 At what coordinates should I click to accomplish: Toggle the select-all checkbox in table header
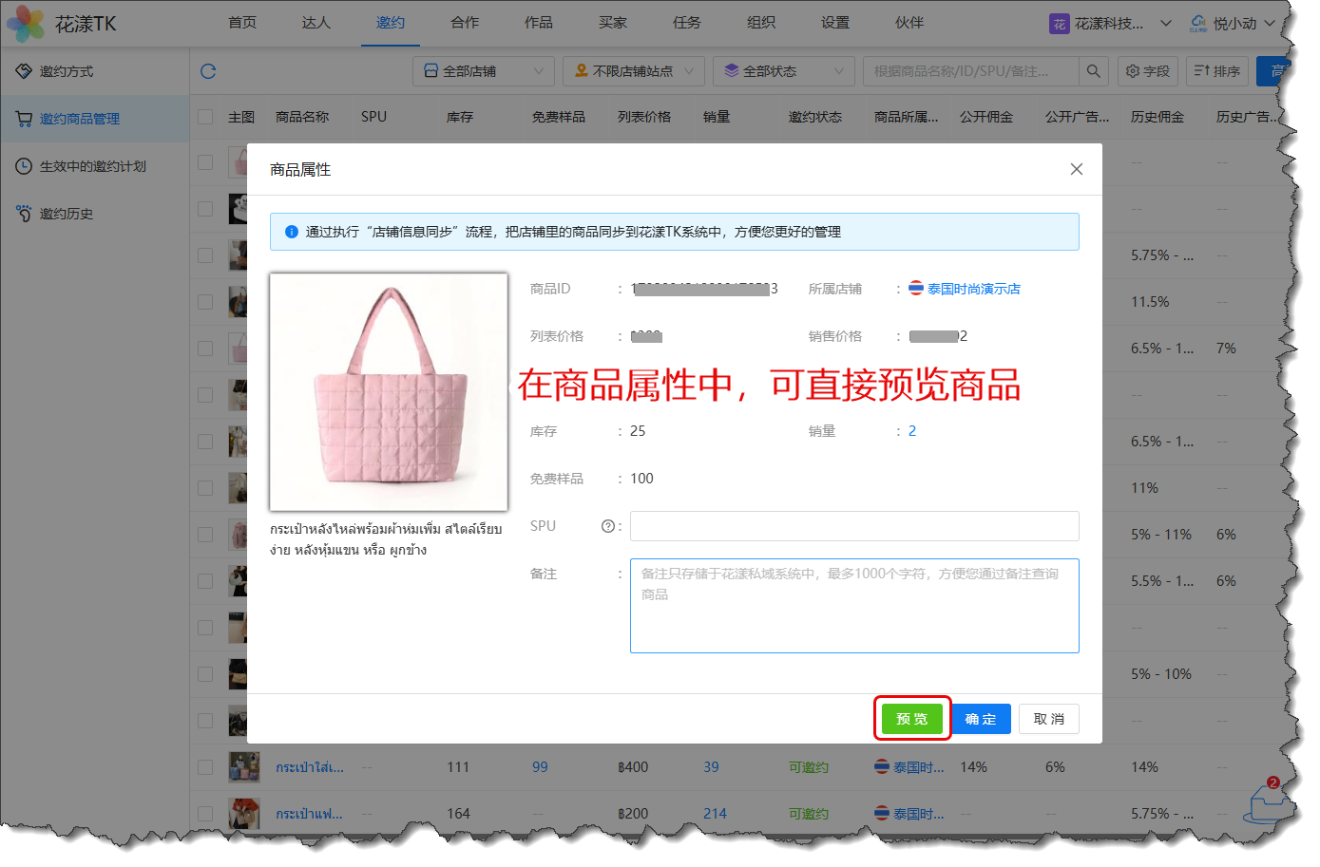[x=205, y=117]
